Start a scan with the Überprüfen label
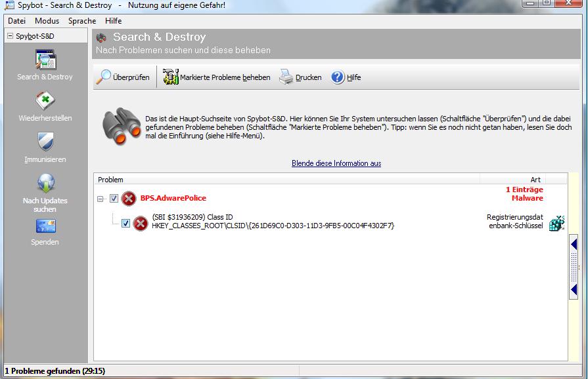588x379 pixels. 131,77
